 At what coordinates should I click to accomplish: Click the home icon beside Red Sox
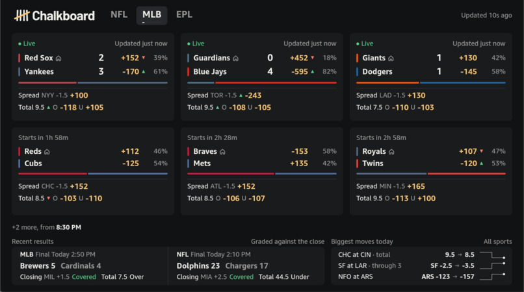[59, 58]
